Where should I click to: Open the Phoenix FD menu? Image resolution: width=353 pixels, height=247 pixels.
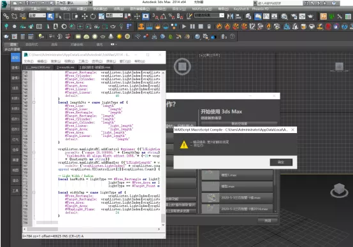click(260, 9)
